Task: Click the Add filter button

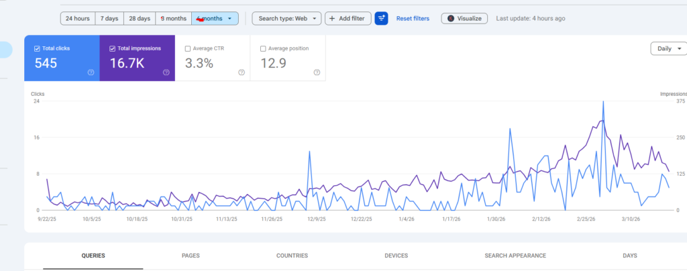Action: pos(348,18)
